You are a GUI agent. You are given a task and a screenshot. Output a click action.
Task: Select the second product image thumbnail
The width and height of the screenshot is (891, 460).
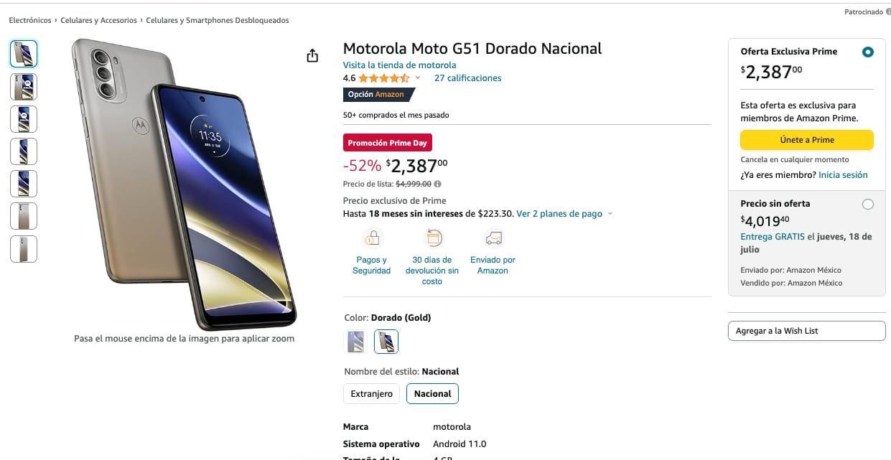click(x=24, y=87)
